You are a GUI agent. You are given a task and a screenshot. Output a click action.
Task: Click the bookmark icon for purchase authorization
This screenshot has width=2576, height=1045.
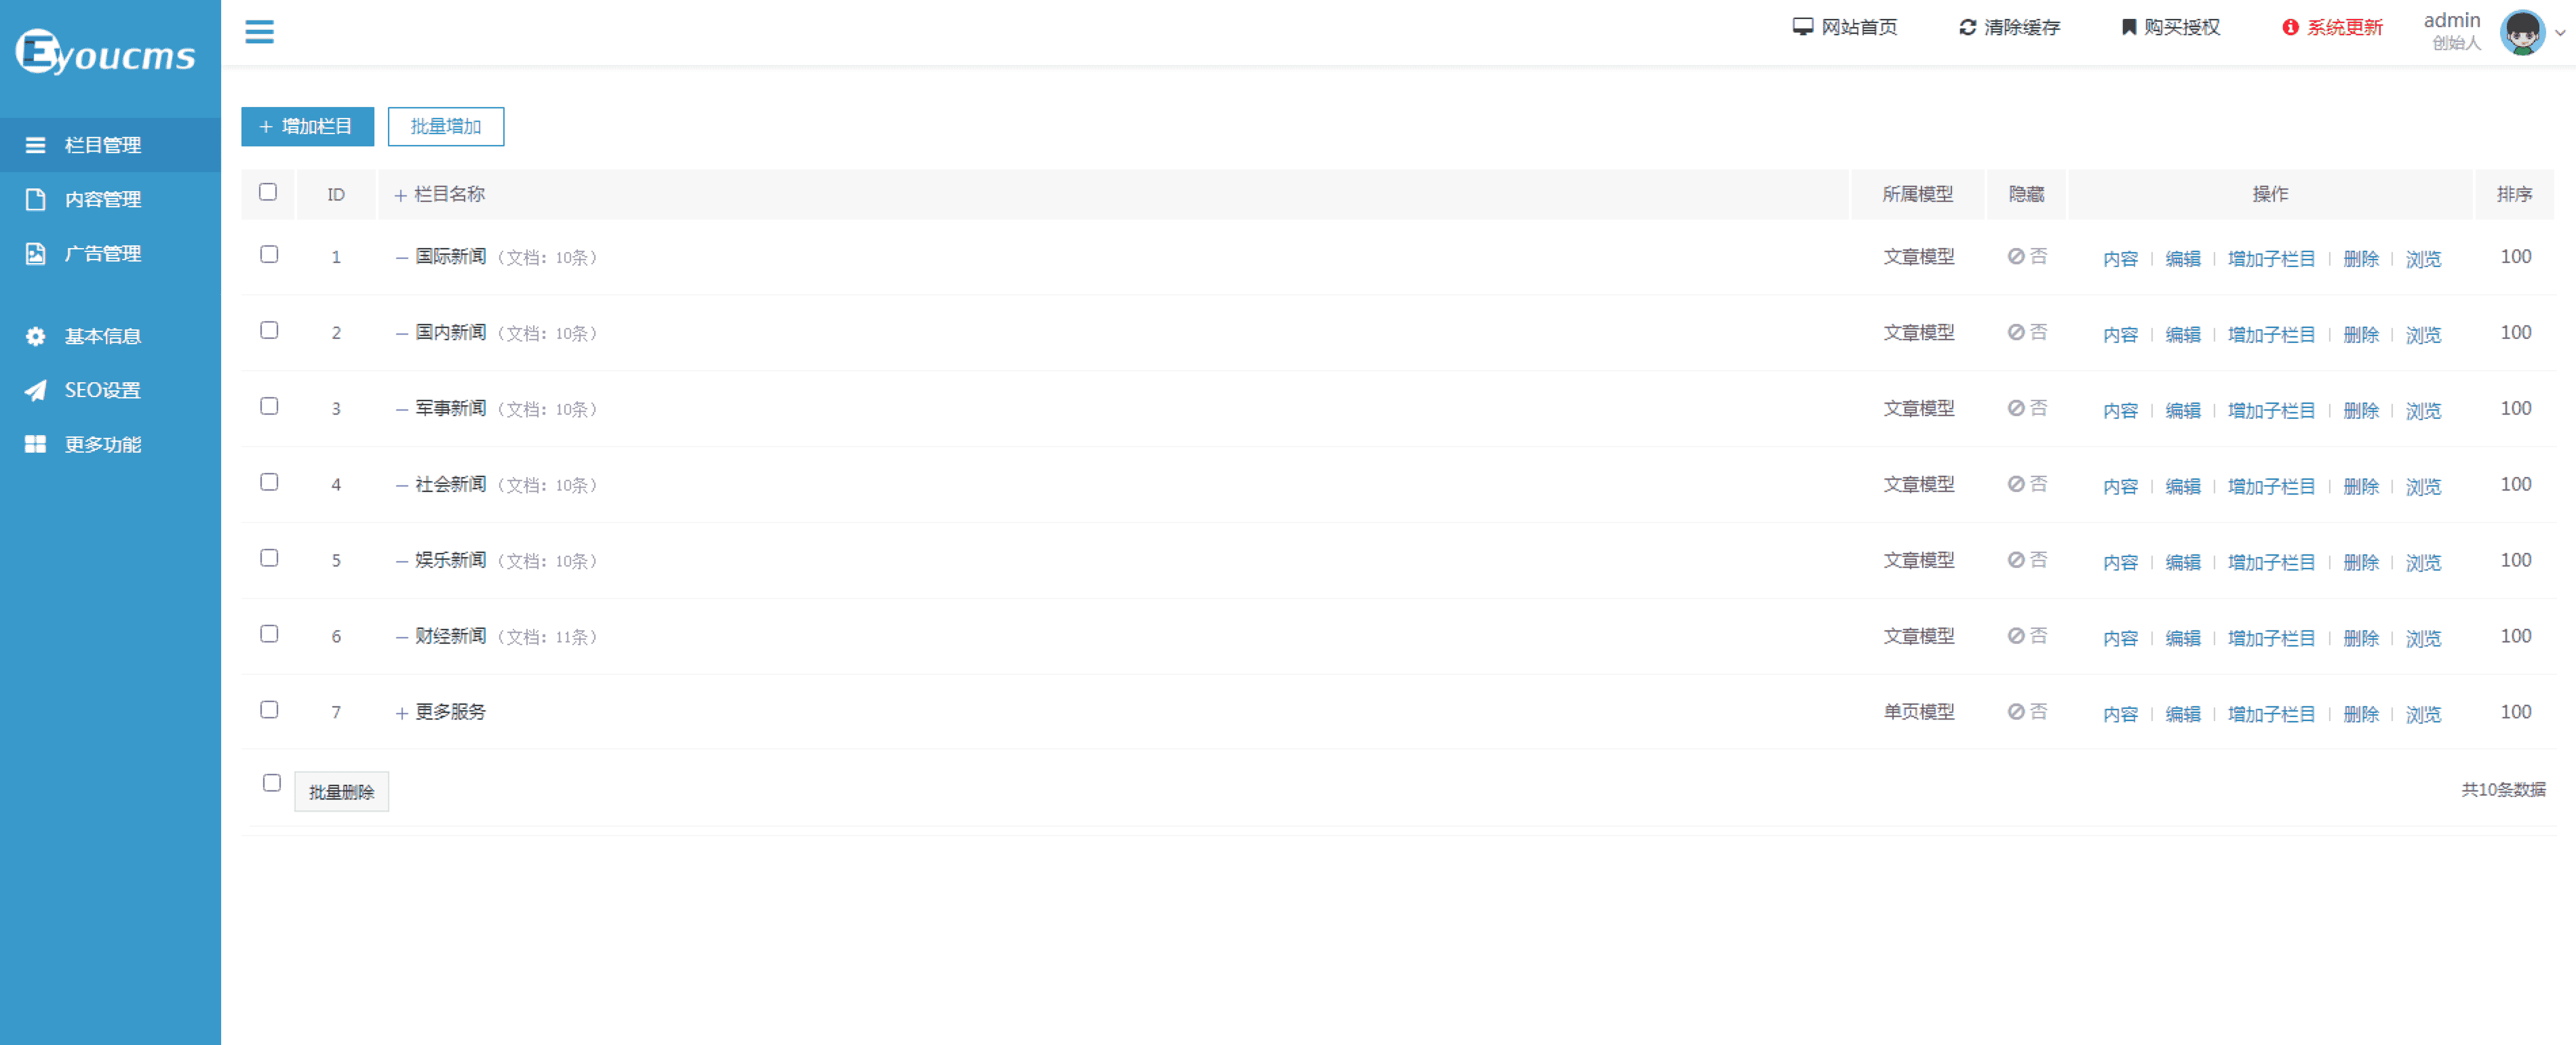pyautogui.click(x=2128, y=27)
